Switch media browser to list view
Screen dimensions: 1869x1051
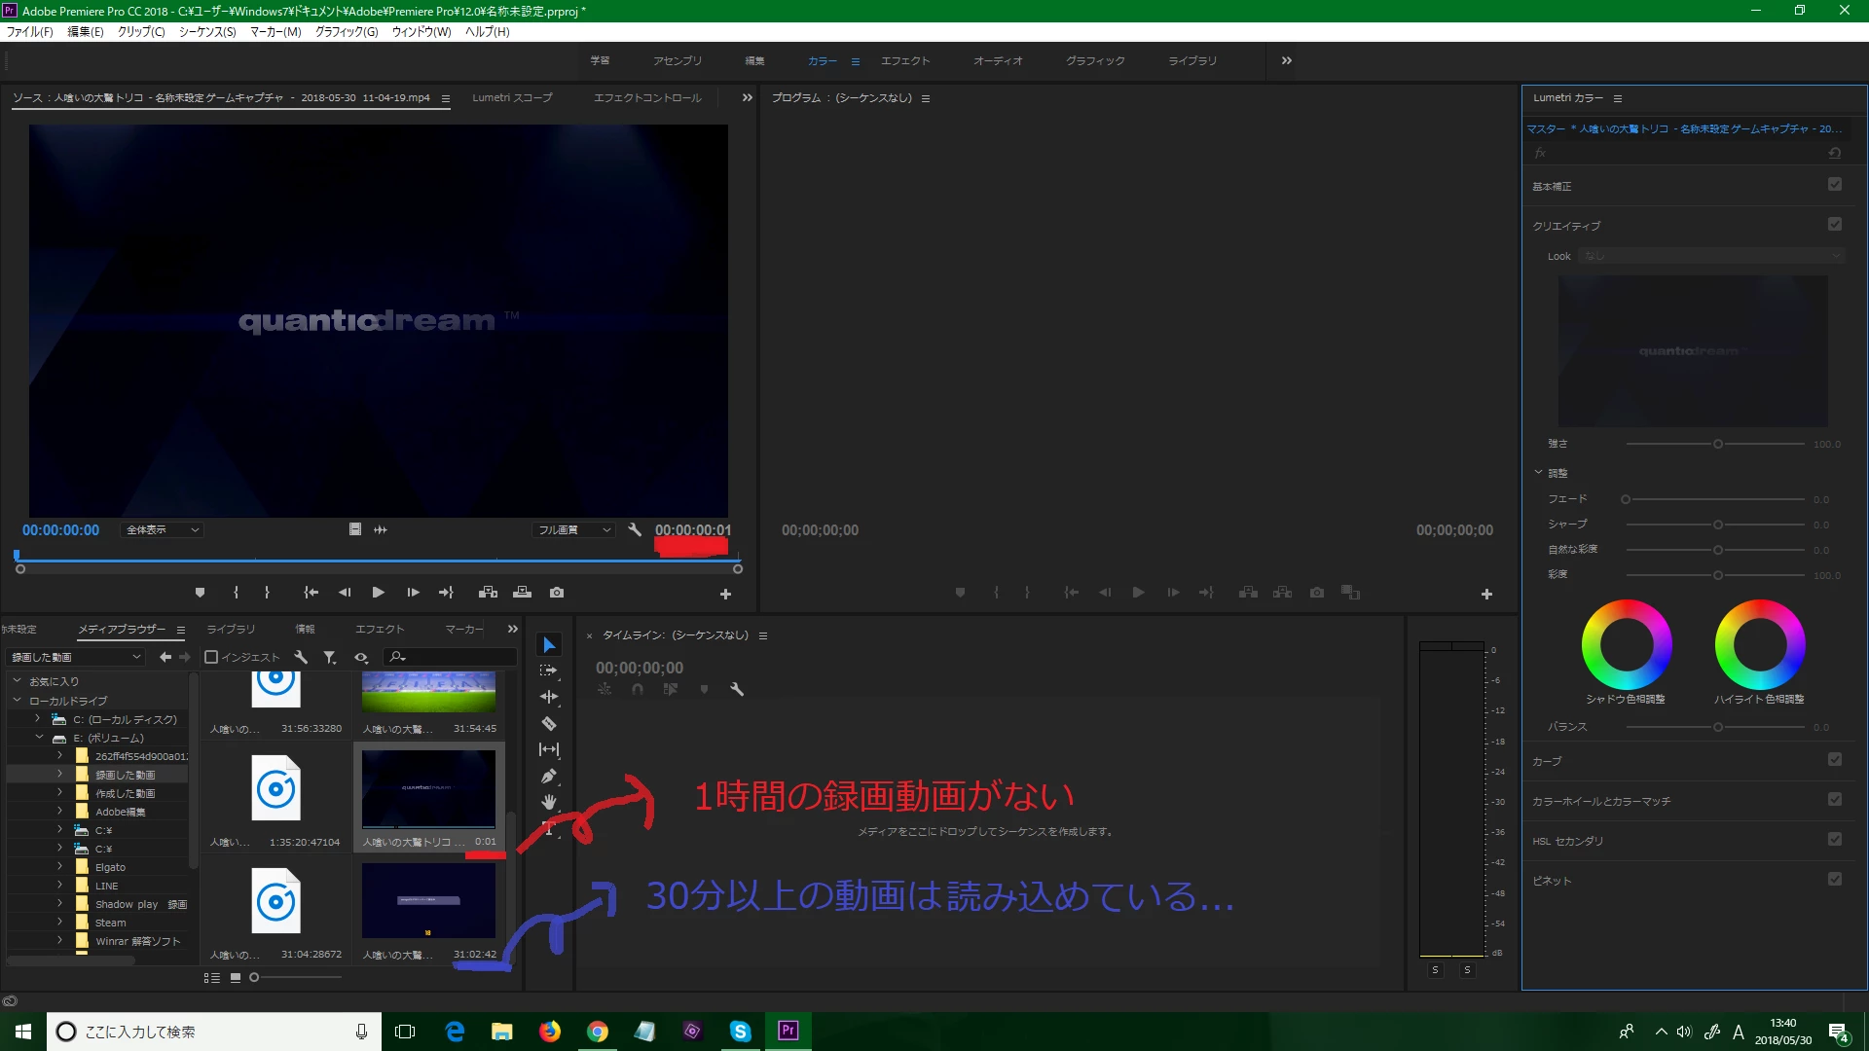click(211, 978)
